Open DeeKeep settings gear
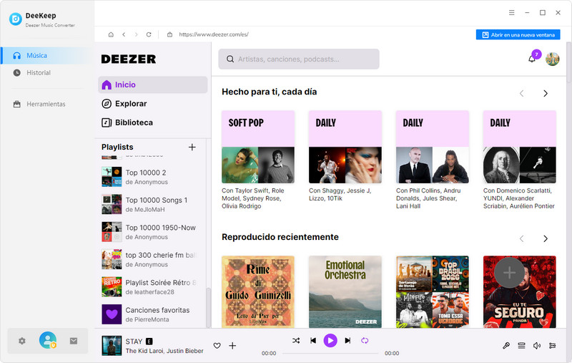This screenshot has height=363, width=572. pos(22,341)
